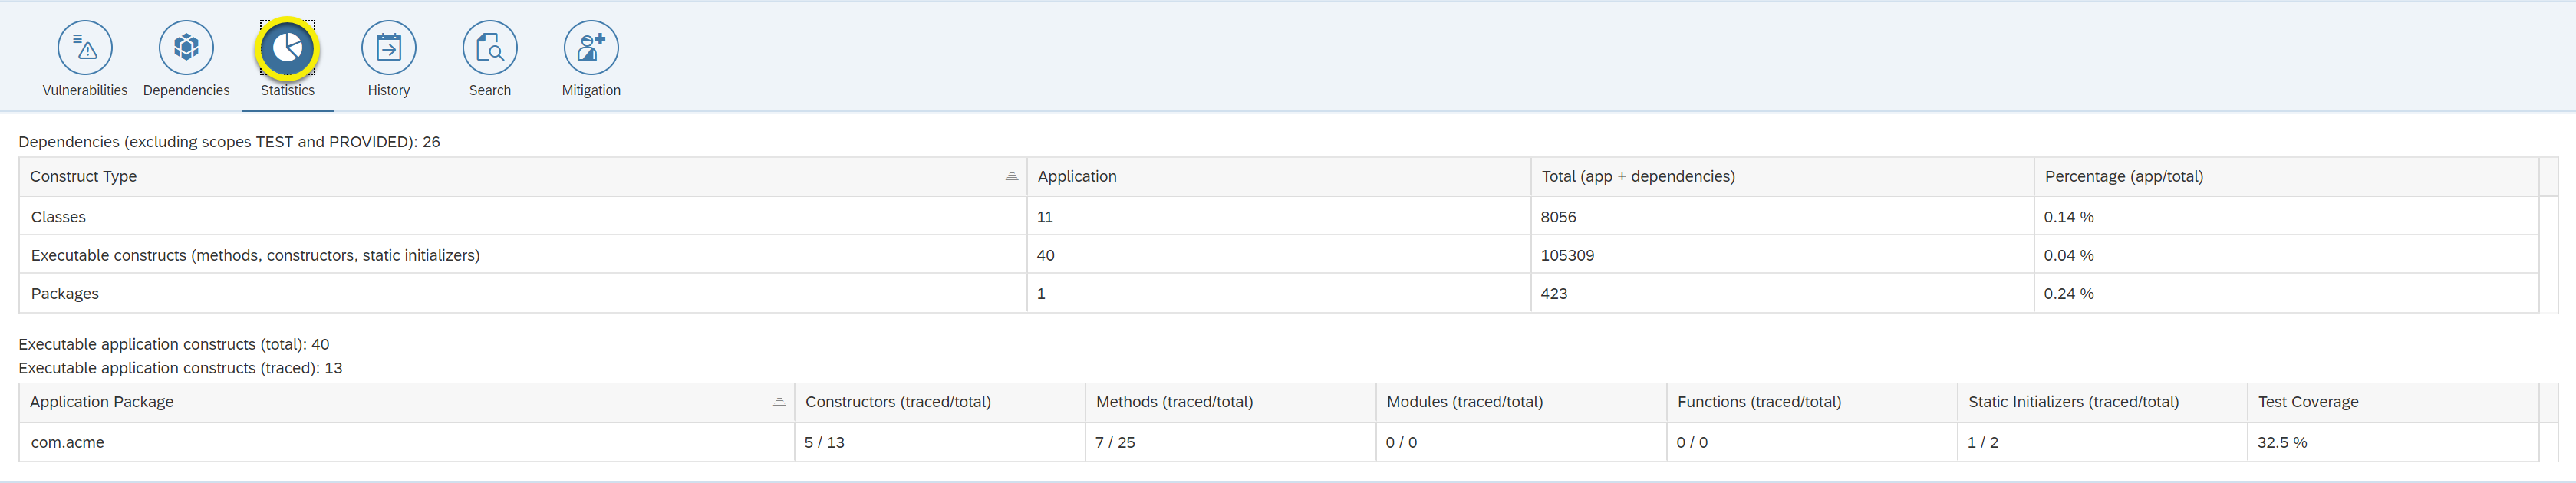Select the Packages construct row
This screenshot has height=483, width=2576.
(65, 294)
